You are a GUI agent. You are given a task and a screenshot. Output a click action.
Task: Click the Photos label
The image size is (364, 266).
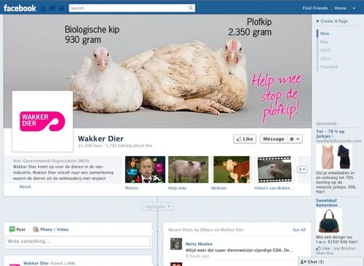point(132,188)
